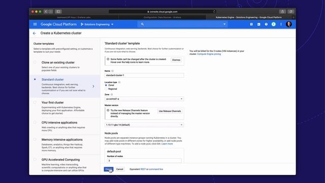The image size is (325, 183).
Task: Switch to the API Keys Grafana Labs tab
Action: (74, 17)
